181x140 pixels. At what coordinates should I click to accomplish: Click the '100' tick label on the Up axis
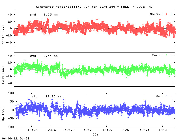pyautogui.click(x=11, y=93)
